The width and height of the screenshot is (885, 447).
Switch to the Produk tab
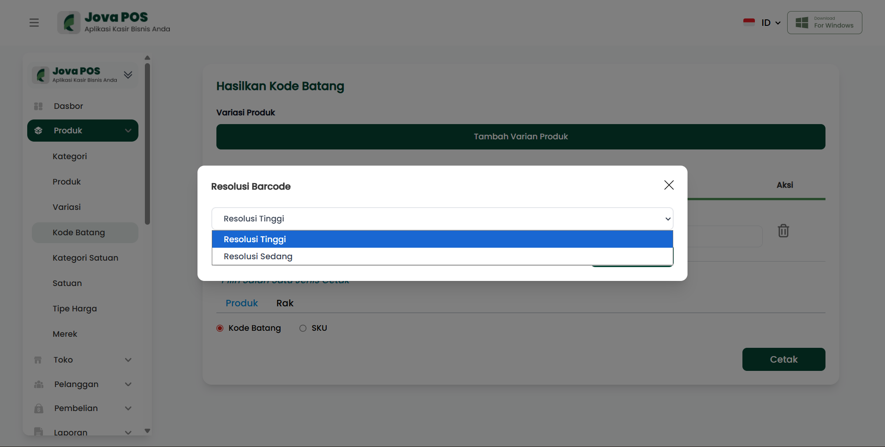241,303
